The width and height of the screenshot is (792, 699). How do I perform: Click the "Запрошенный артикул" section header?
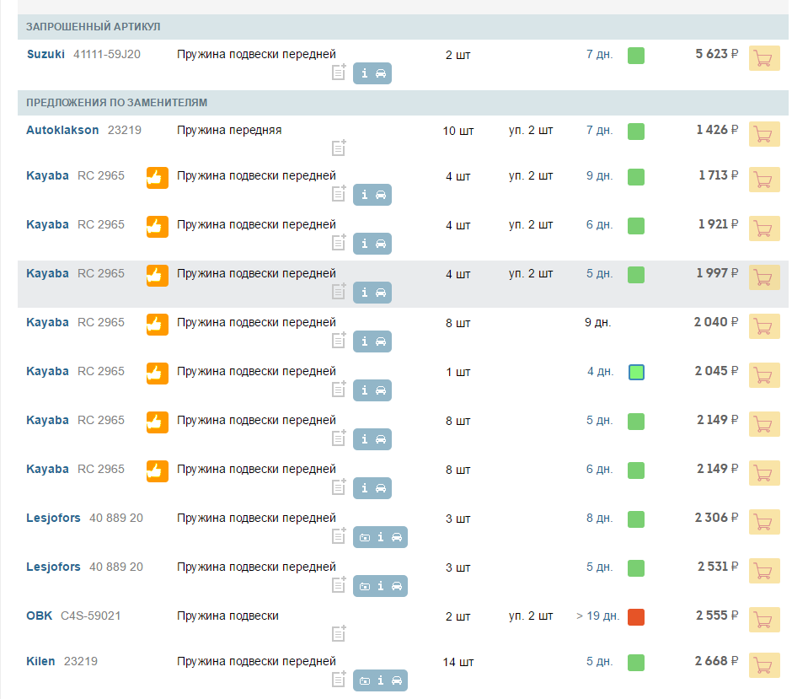(x=93, y=27)
